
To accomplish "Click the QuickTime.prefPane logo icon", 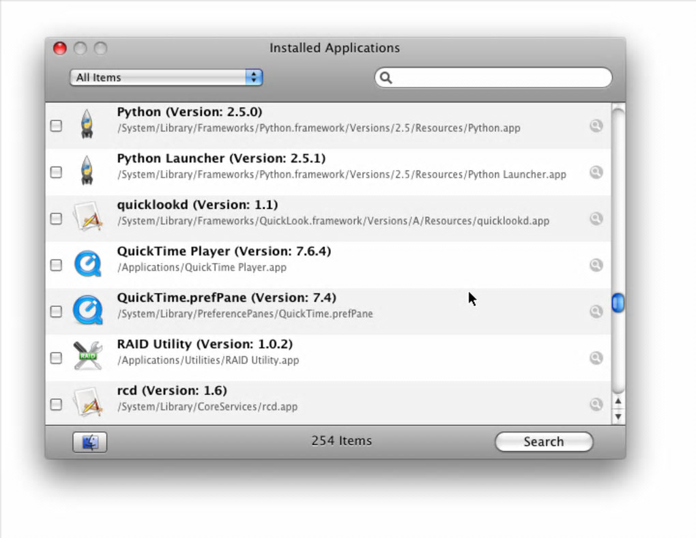I will [x=88, y=310].
